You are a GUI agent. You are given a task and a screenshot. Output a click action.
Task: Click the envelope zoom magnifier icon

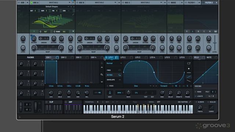102,74
